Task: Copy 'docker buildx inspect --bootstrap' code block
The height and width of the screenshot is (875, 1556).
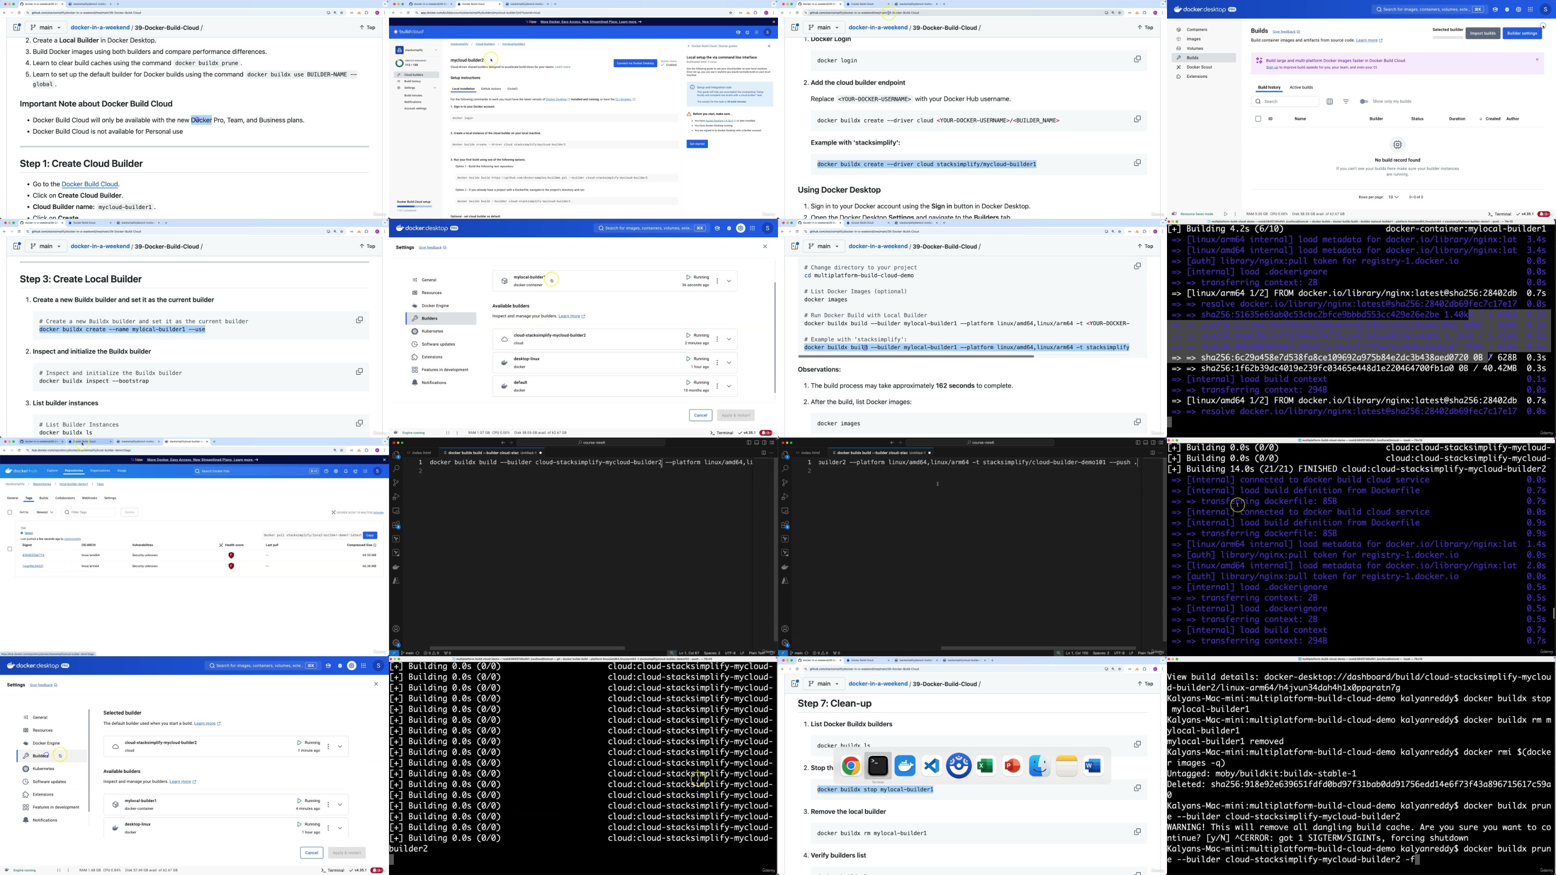Action: pyautogui.click(x=359, y=371)
